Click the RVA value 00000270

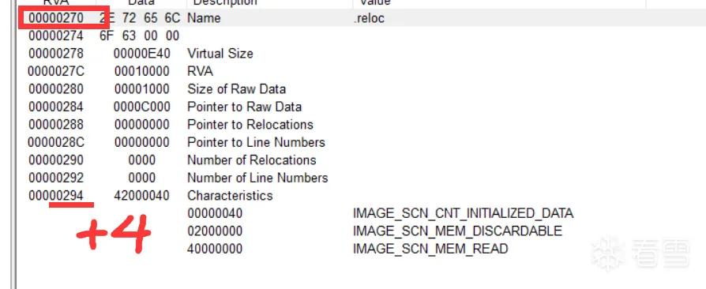coord(56,18)
